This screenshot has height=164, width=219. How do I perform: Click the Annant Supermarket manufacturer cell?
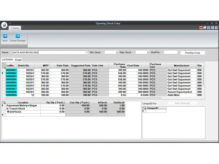182,92
